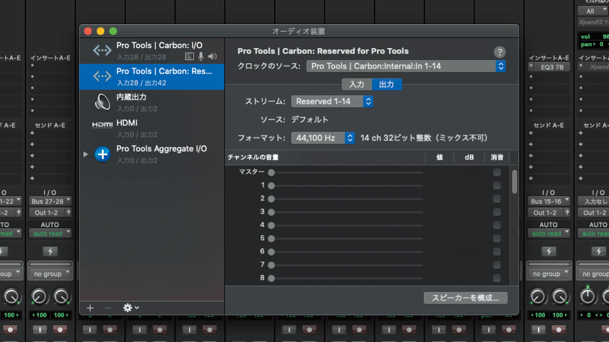Screen dimensions: 609x342
Task: Select the HDMI device row
Action: (152, 128)
